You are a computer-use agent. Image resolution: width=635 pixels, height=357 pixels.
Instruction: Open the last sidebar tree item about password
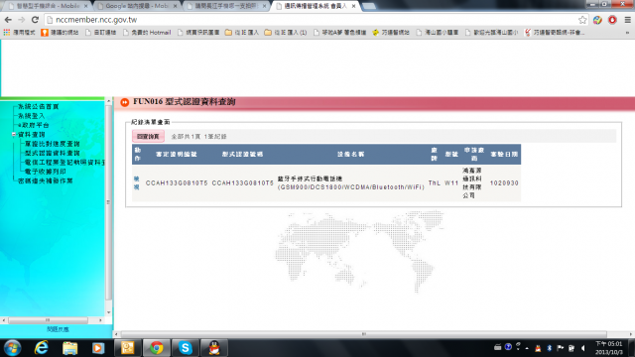[45, 180]
